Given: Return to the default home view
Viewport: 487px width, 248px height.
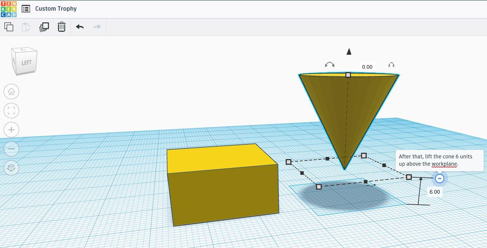Looking at the screenshot, I should 11,91.
